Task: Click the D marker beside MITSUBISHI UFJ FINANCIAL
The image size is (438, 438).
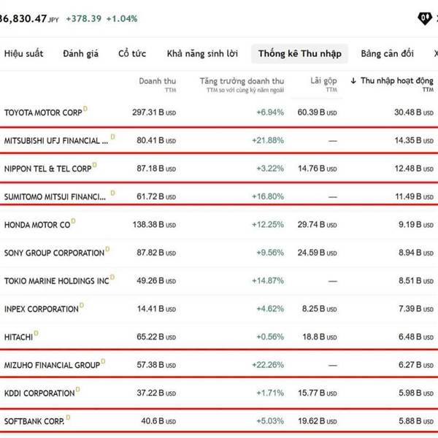Action: pos(113,137)
